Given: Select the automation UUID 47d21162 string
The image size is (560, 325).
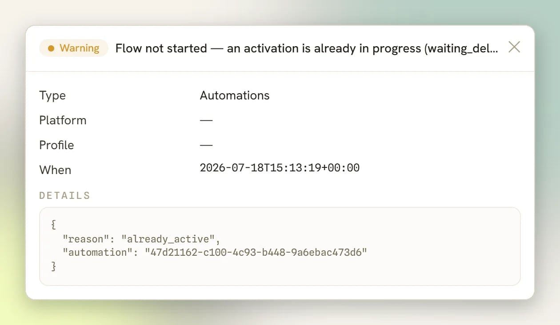Looking at the screenshot, I should click(x=256, y=253).
